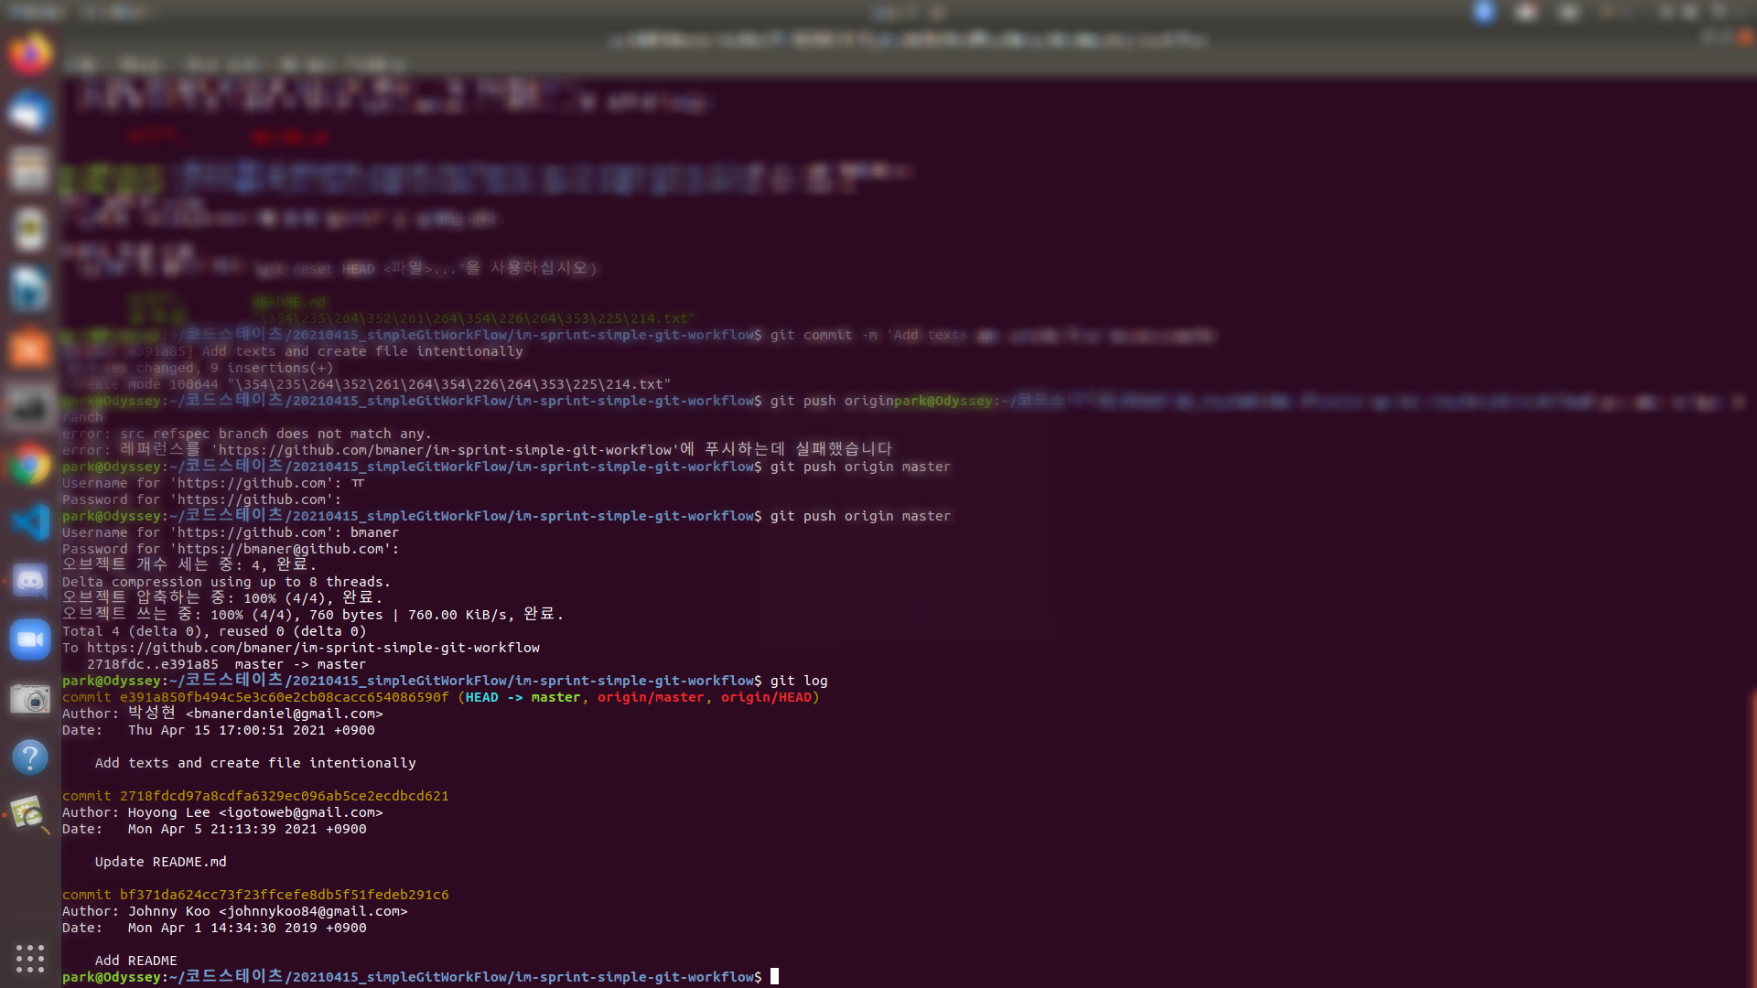Open Ubuntu Software orange bag icon
Viewport: 1757px width, 988px height.
[29, 348]
